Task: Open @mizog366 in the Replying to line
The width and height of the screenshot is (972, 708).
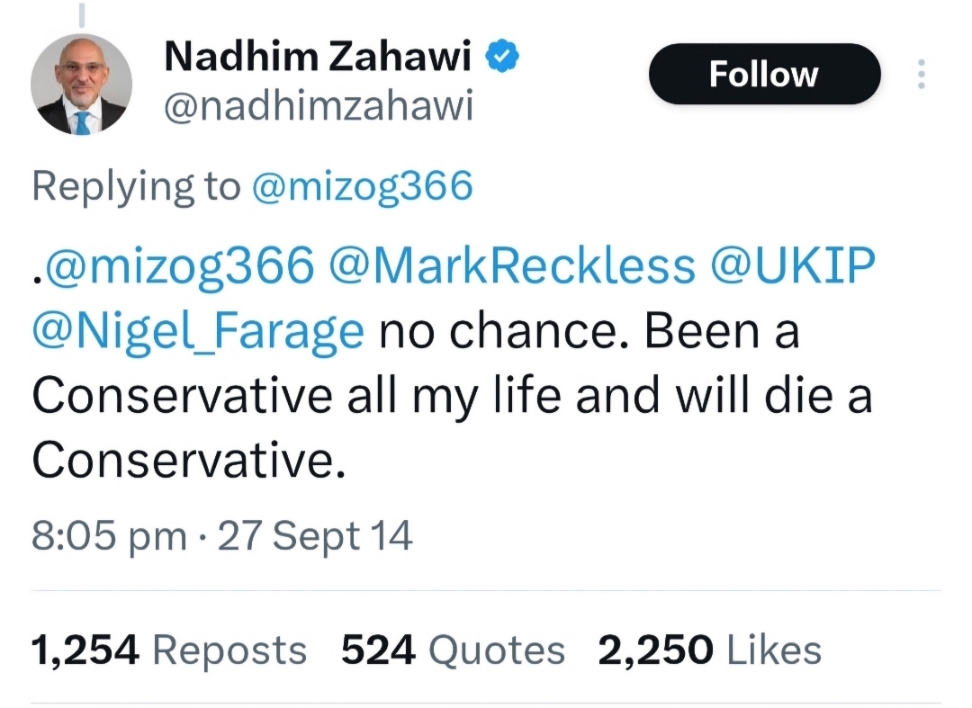Action: 362,186
